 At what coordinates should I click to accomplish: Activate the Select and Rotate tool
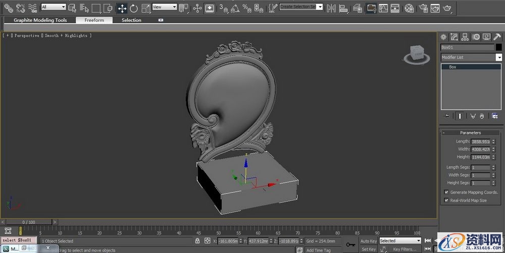click(134, 8)
